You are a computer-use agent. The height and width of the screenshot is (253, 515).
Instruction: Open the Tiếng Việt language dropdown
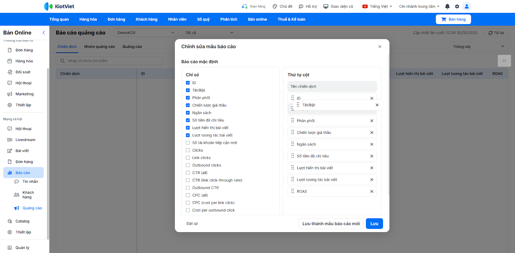click(x=377, y=6)
